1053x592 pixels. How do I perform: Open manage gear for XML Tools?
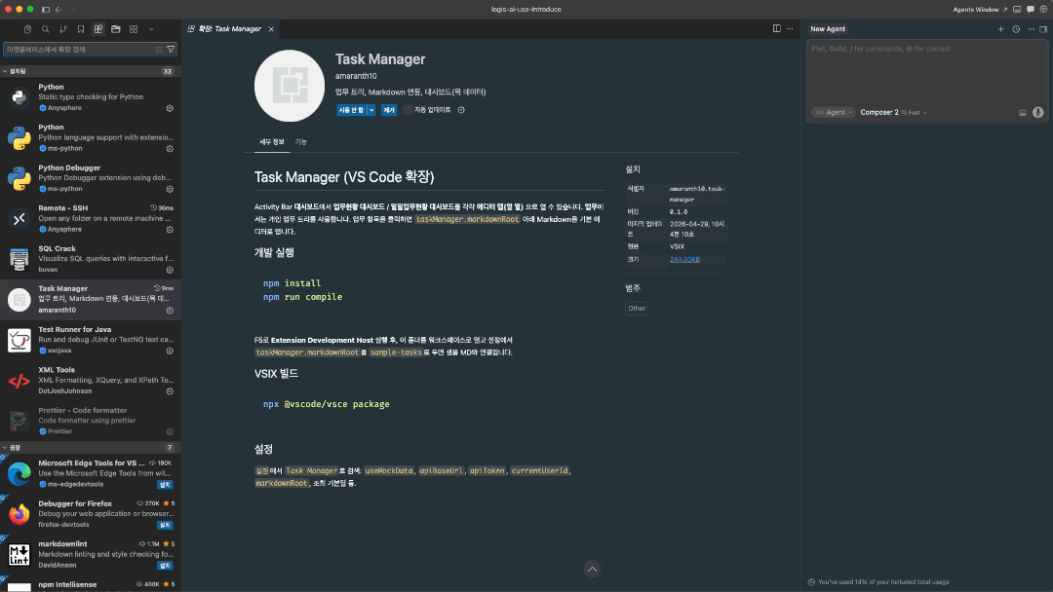pyautogui.click(x=170, y=390)
